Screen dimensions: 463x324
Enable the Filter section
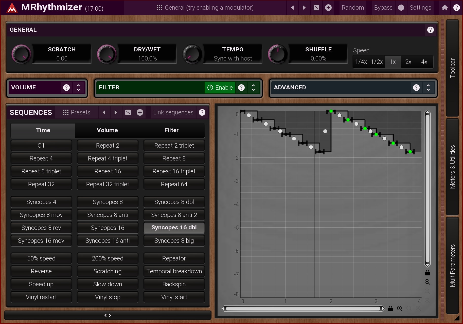coord(220,88)
